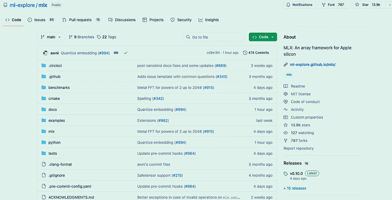The width and height of the screenshot is (392, 200).
Task: Click awni's avatar in commit header
Action: click(x=45, y=53)
